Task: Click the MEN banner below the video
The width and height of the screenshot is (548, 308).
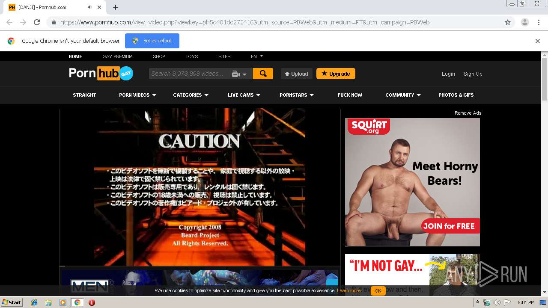Action: point(200,282)
